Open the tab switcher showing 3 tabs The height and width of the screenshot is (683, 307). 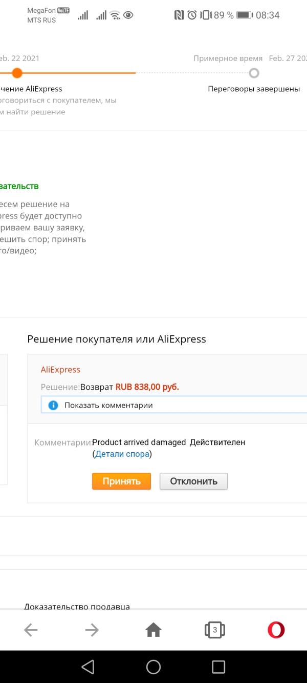215,630
